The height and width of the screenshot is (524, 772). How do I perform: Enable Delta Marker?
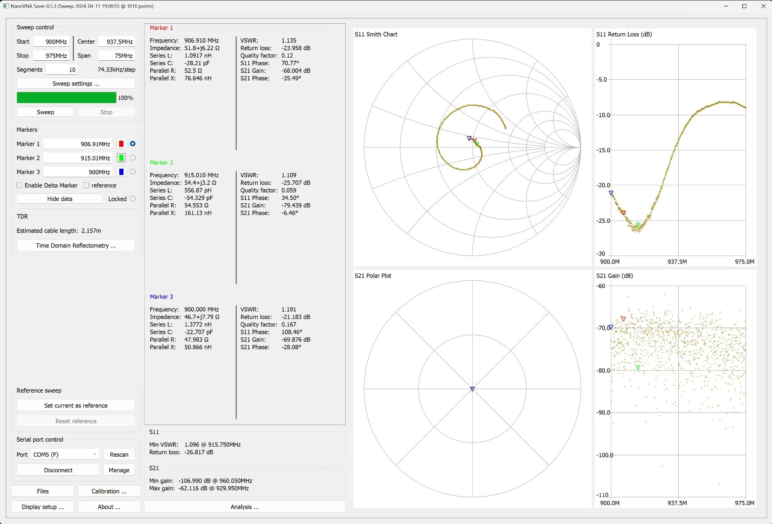pyautogui.click(x=19, y=185)
